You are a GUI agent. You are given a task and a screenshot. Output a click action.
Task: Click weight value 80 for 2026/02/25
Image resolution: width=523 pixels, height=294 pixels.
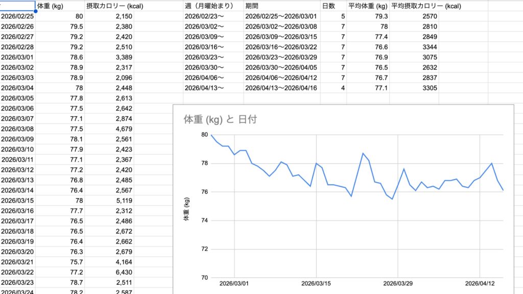pos(60,16)
